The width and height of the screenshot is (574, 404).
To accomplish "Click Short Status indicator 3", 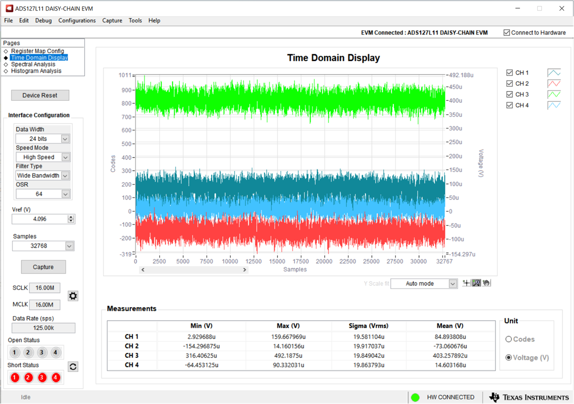I will (x=42, y=378).
